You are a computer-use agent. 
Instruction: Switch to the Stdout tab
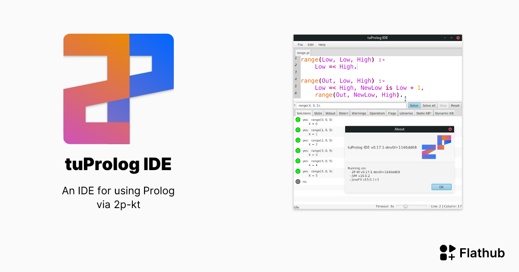coord(330,113)
